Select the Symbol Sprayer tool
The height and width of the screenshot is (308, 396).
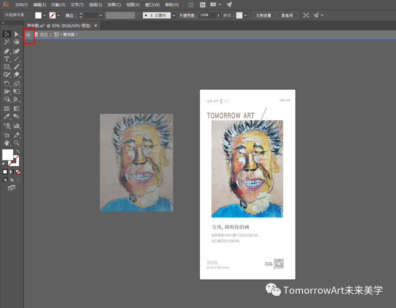pos(7,126)
